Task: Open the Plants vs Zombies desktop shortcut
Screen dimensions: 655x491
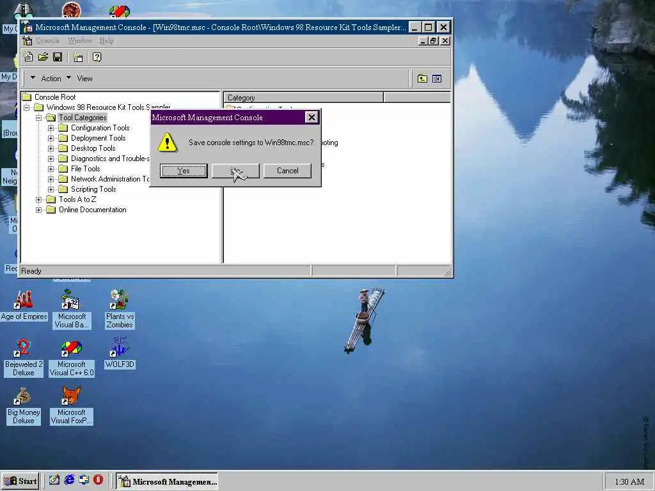Action: point(120,309)
